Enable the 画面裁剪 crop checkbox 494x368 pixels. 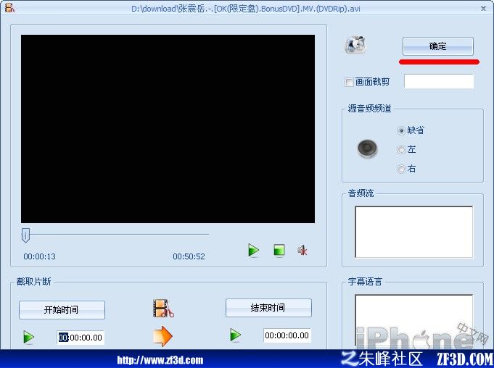[349, 82]
